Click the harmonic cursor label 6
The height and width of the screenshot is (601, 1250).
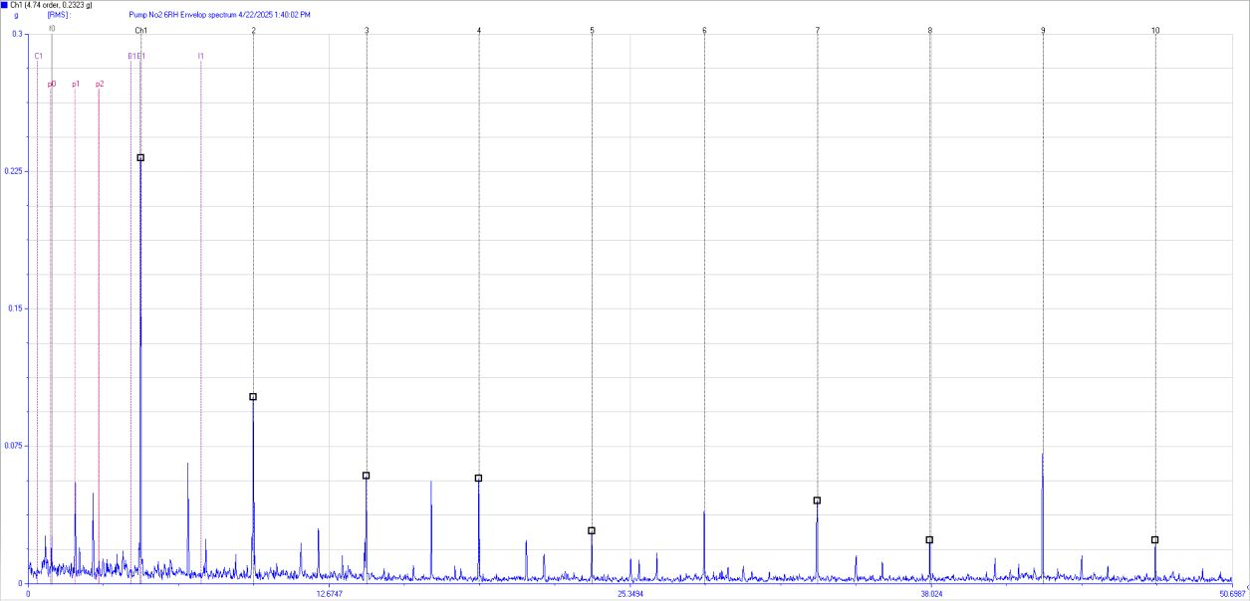click(x=704, y=31)
